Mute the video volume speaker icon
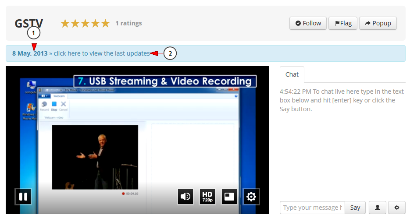 [185, 197]
